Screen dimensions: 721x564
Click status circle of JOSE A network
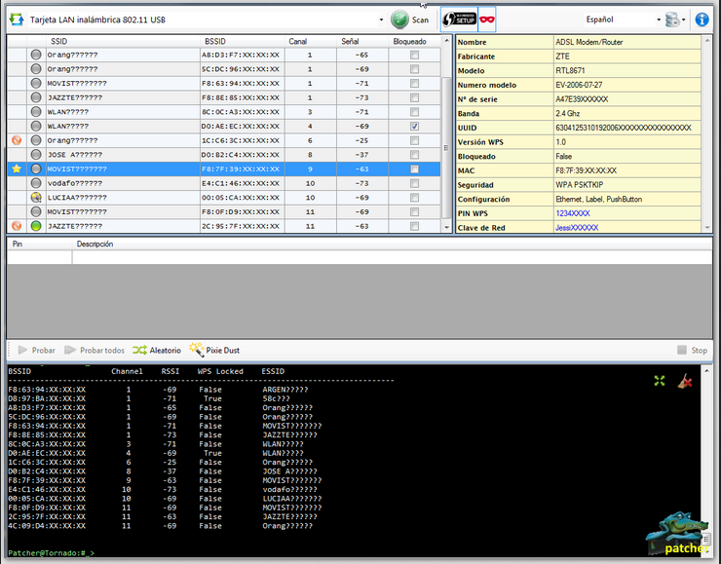click(36, 155)
